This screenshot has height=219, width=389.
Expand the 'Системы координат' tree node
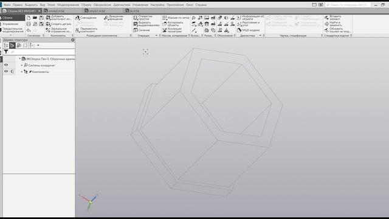(22, 65)
